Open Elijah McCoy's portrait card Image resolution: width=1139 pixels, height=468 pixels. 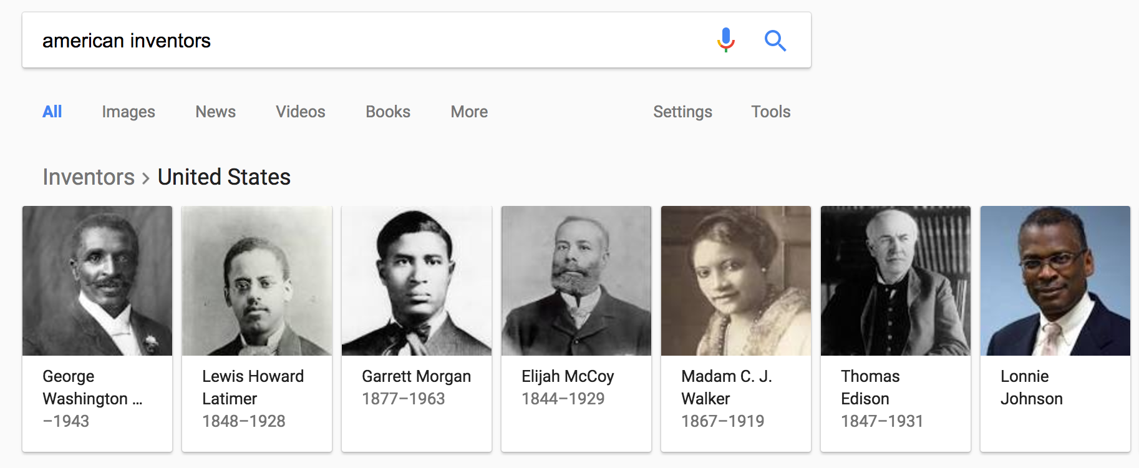[576, 281]
